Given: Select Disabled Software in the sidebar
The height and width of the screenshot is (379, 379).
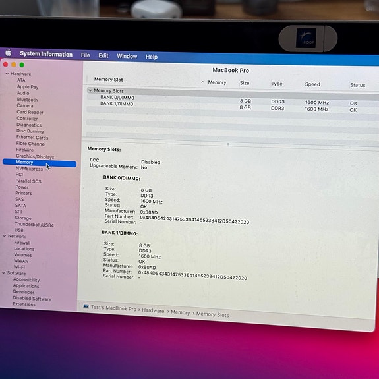Looking at the screenshot, I should 32,299.
